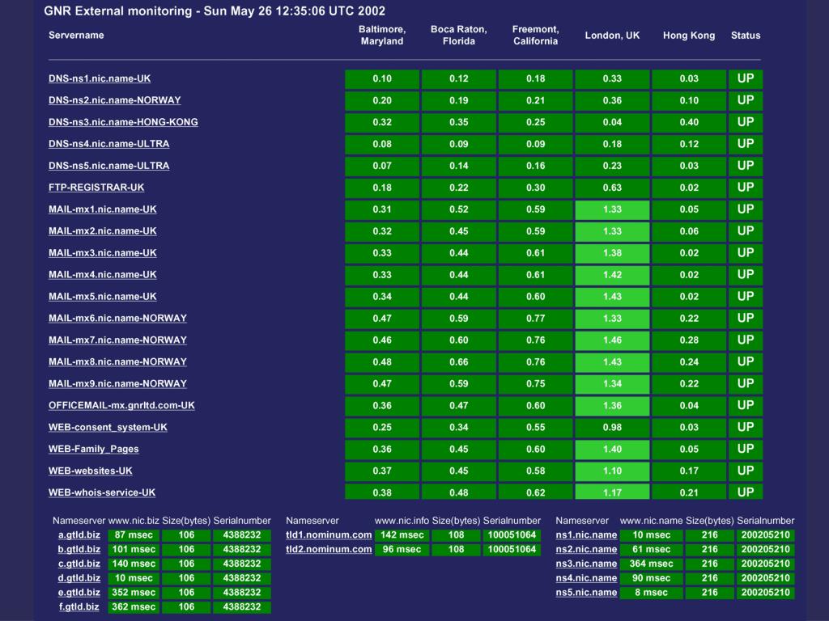Image resolution: width=829 pixels, height=621 pixels.
Task: Click MAIL-mx8.nic.name-NORWAY link
Action: [118, 361]
